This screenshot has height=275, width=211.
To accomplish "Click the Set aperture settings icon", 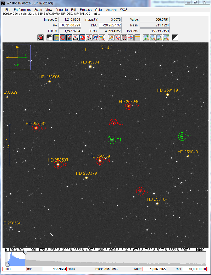I will point(89,38).
